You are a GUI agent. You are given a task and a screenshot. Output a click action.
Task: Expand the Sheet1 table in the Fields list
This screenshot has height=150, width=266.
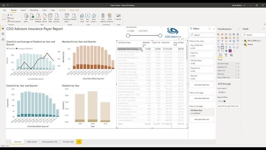tap(243, 45)
